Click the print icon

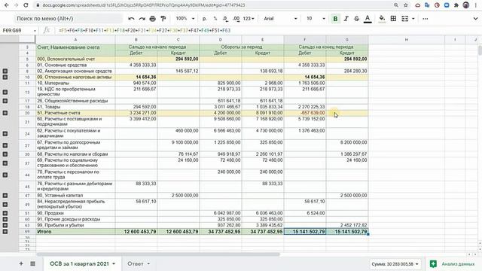pyautogui.click(x=152, y=19)
